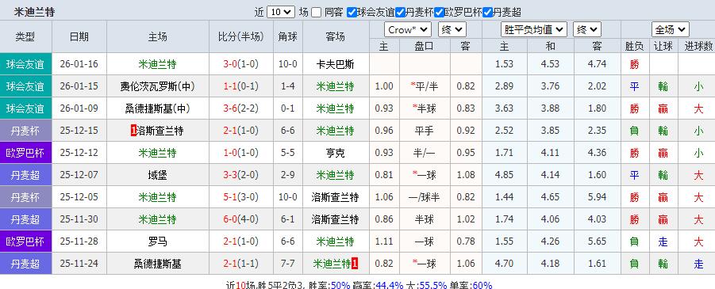Click the 6-0(4-0) score

[x=240, y=219]
